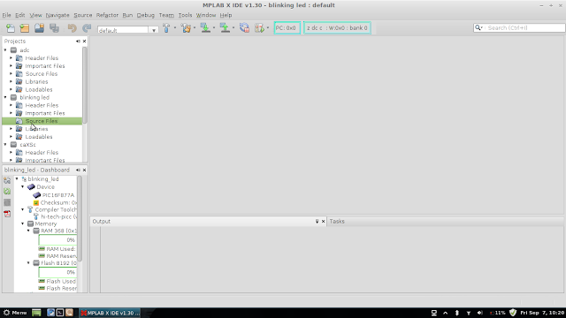
Task: Open Project Properties icon in Dashboard sidebar
Action: 7,180
